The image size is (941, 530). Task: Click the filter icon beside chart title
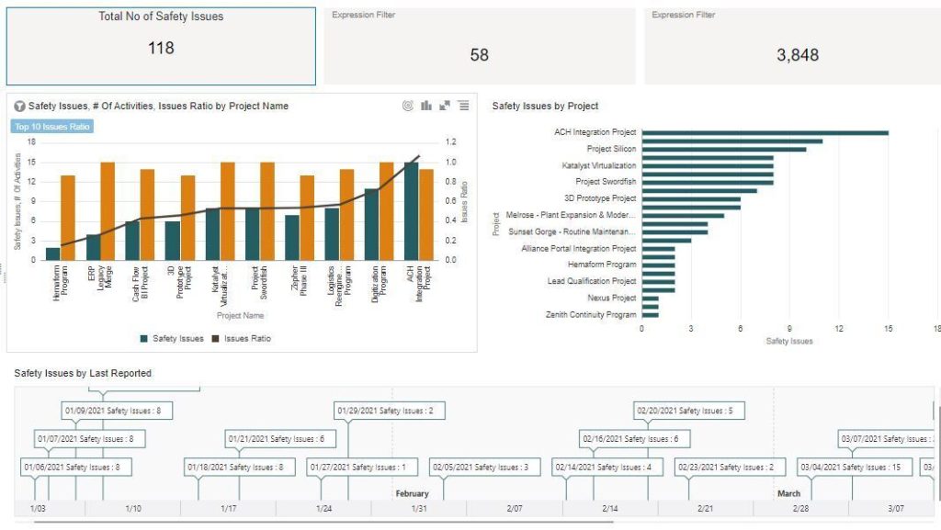pyautogui.click(x=19, y=107)
